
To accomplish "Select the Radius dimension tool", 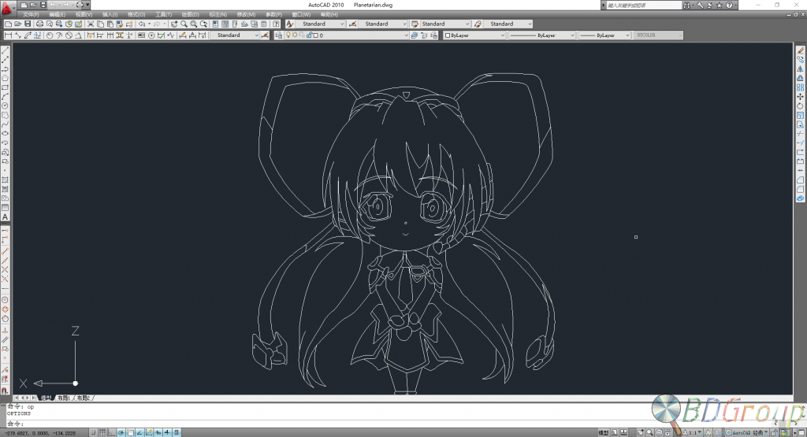I will coord(50,35).
